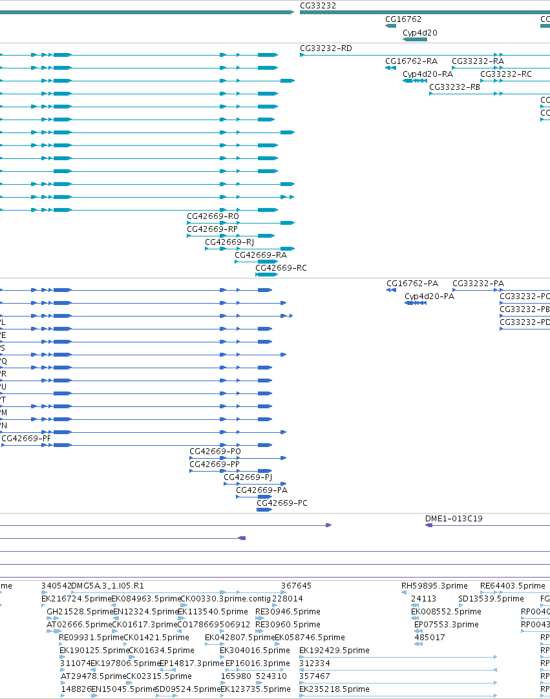Select the CG42669-PA protein label
Image resolution: width=550 pixels, height=699 pixels.
(261, 490)
